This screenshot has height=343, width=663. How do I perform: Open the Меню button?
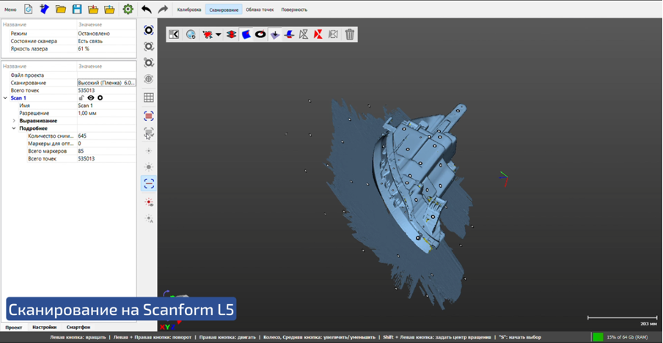10,10
